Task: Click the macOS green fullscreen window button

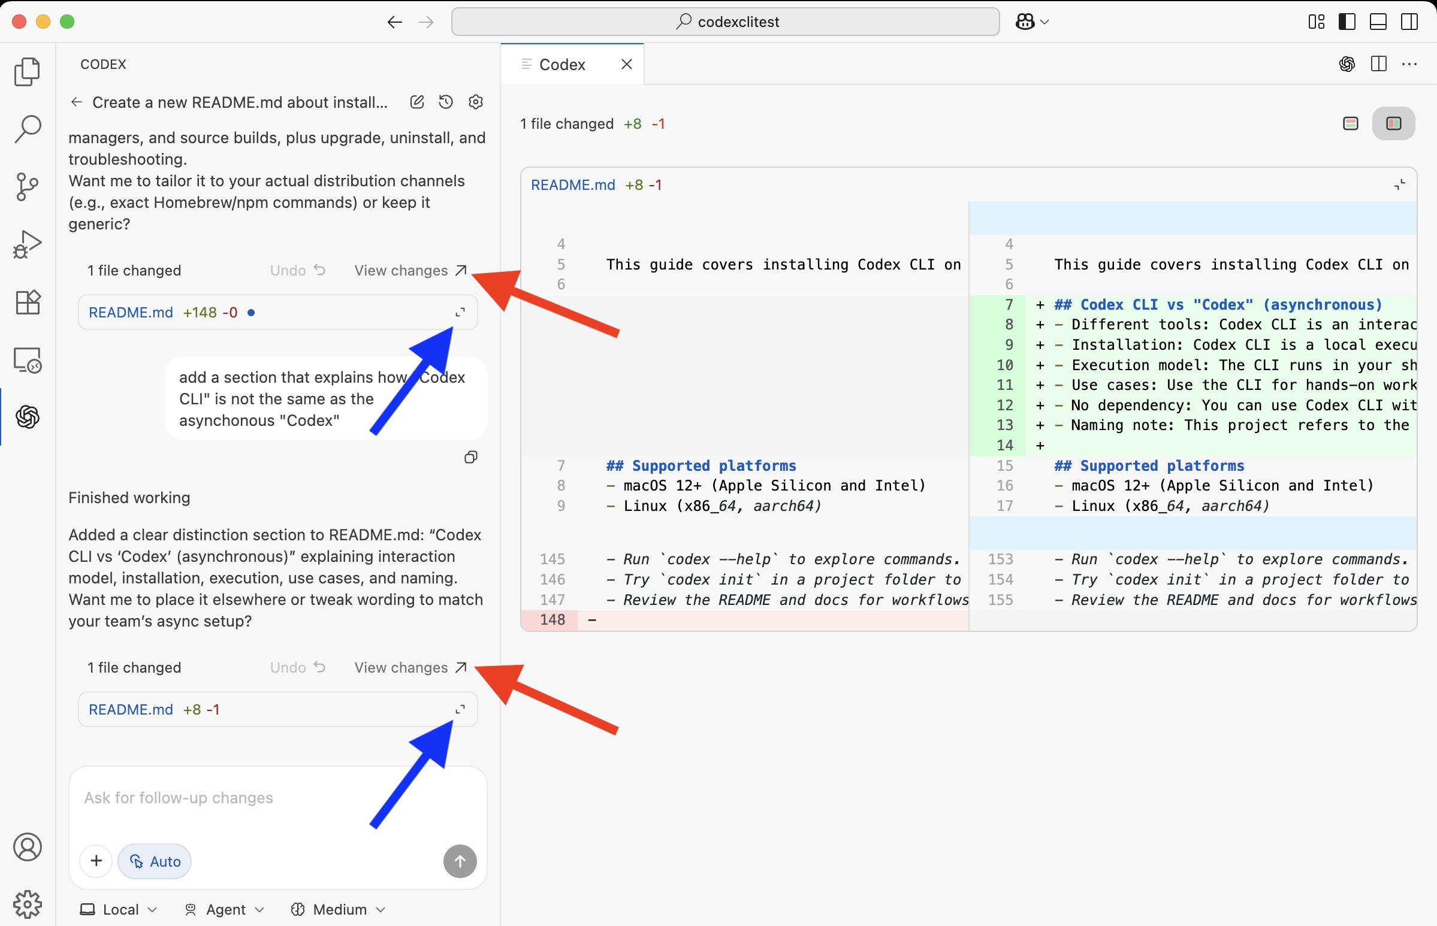Action: [67, 22]
